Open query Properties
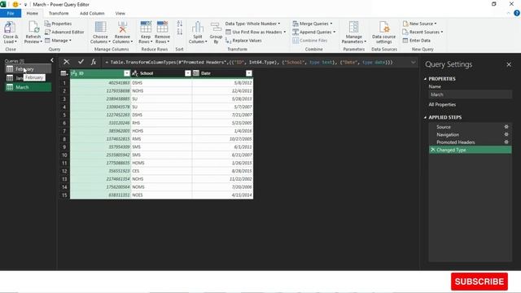Image resolution: width=521 pixels, height=293 pixels. point(58,24)
